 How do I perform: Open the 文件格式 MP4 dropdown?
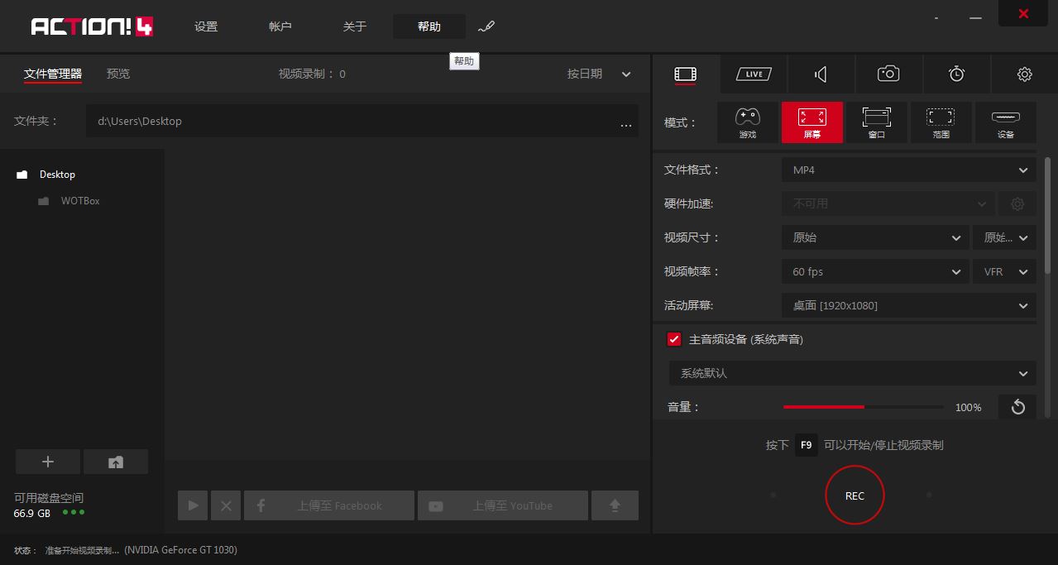909,170
